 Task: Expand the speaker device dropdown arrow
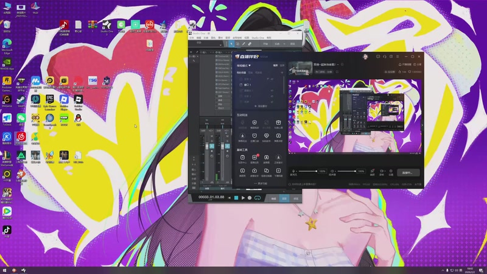tap(335, 171)
